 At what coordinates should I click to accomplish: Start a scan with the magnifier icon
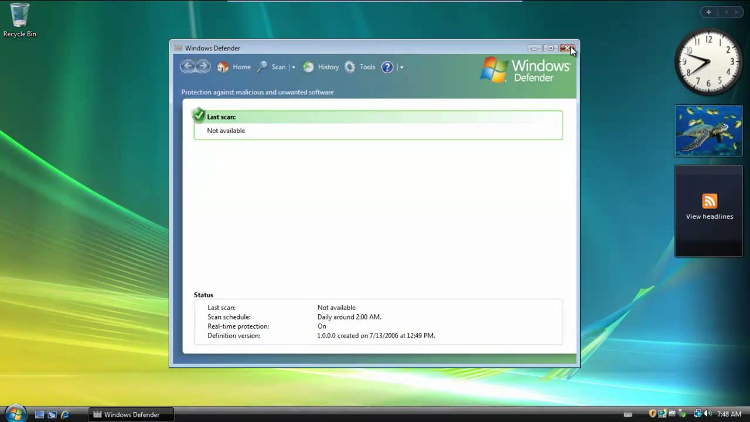tap(262, 67)
